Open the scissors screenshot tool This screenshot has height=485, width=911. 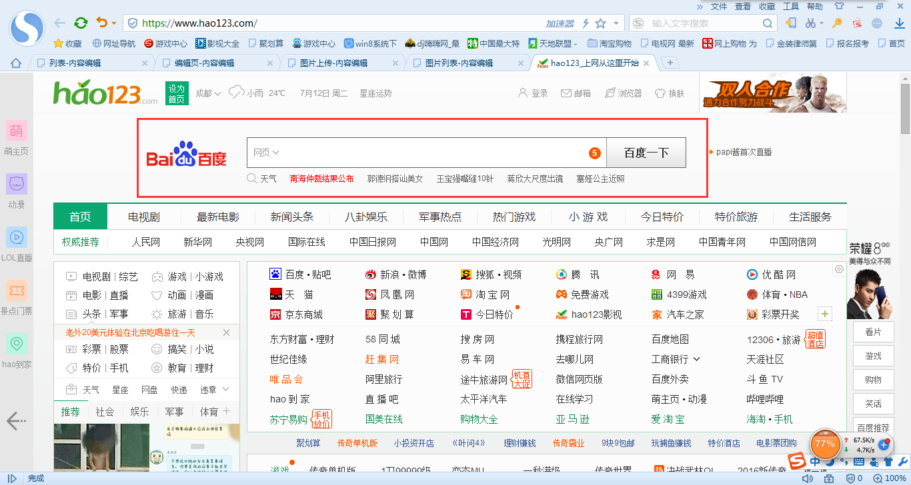pos(810,23)
